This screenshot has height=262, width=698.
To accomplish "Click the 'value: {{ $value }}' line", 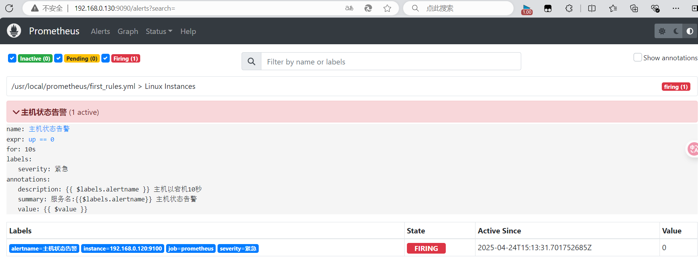I will pos(53,209).
